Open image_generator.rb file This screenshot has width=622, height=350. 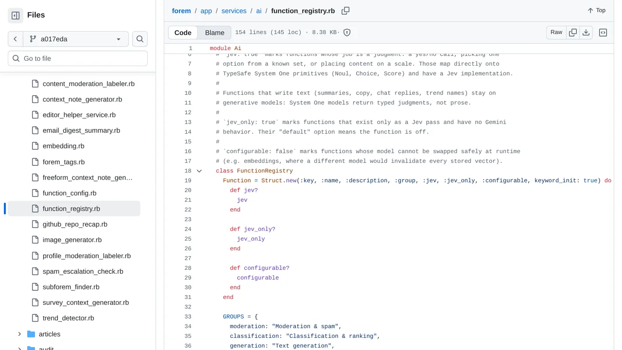[72, 240]
